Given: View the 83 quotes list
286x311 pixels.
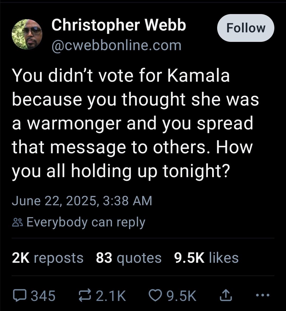Looking at the screenshot, I should [128, 258].
